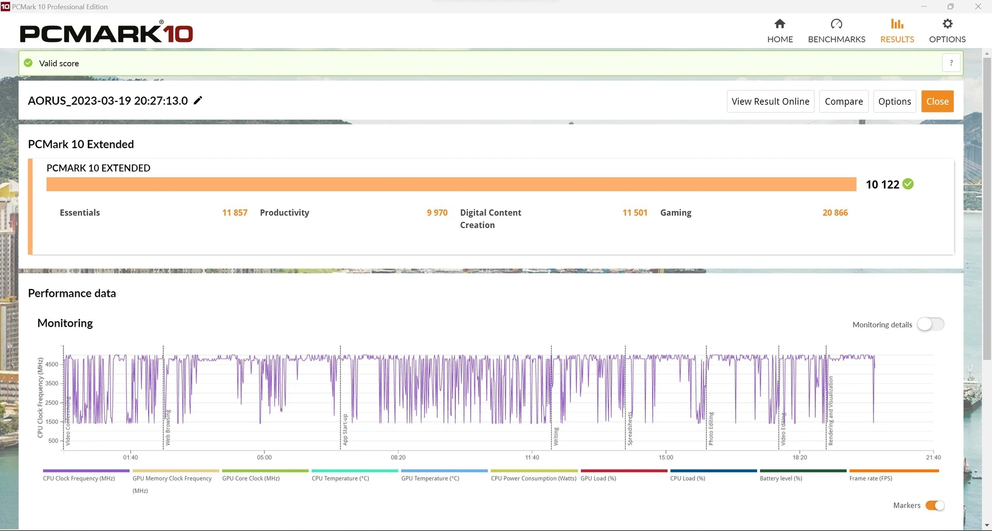Open the OPTIONS tab
The image size is (992, 531).
pos(947,31)
